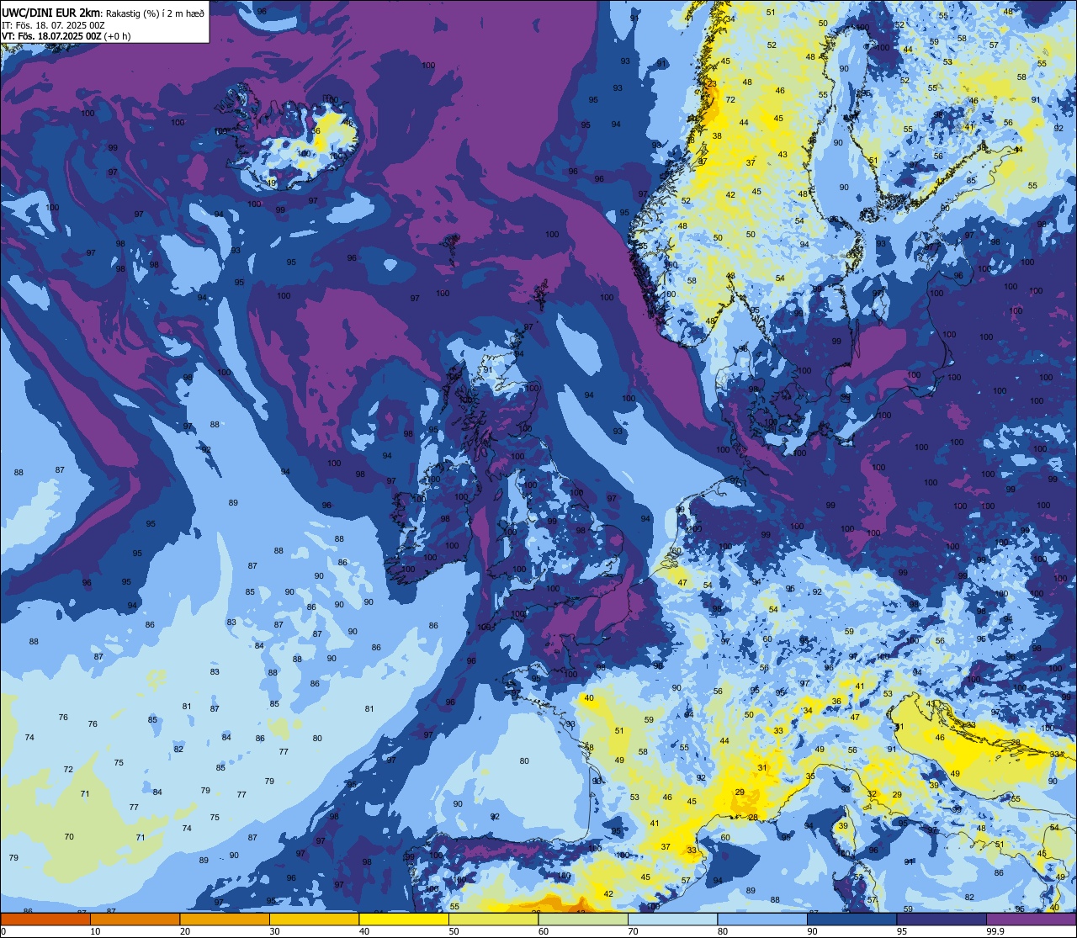The width and height of the screenshot is (1077, 938).
Task: Click the 40–50% bright yellow legend swatch
Action: coord(404,919)
